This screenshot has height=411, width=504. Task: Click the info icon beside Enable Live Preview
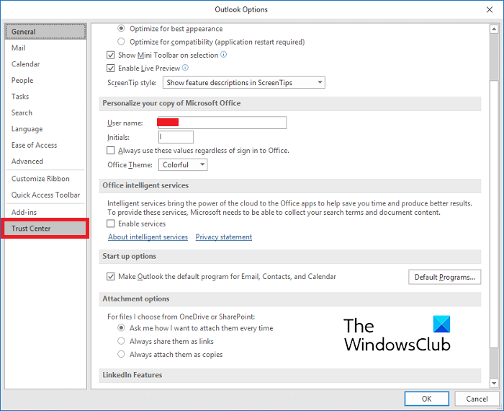point(185,68)
